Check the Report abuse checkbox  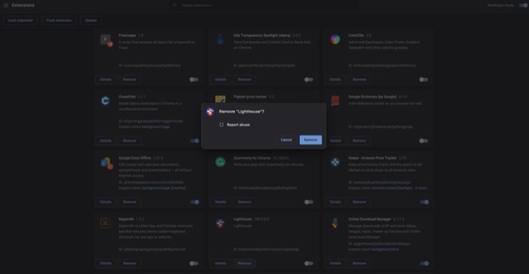click(221, 125)
